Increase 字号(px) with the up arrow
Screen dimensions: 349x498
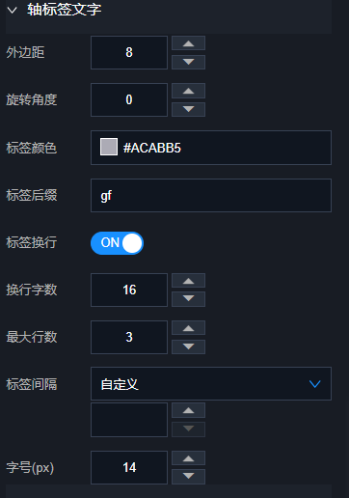click(x=188, y=458)
